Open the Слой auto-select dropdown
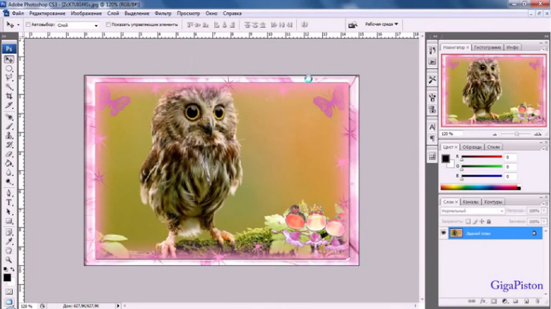This screenshot has height=309, width=551. pyautogui.click(x=78, y=25)
